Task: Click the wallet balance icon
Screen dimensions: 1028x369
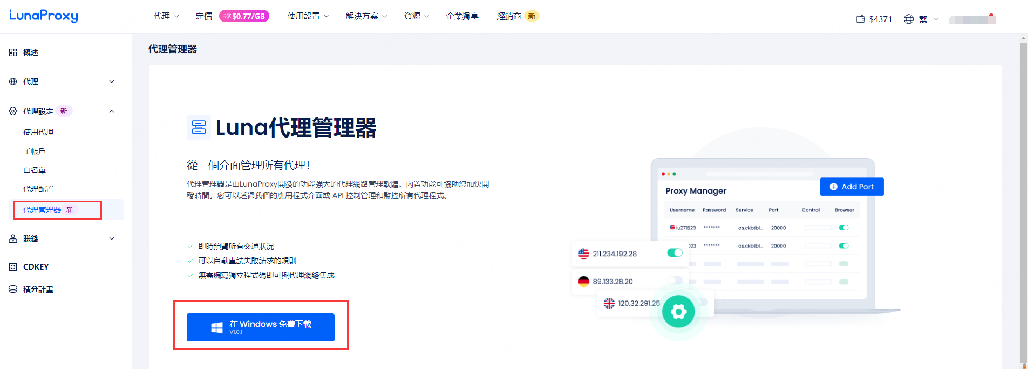Action: click(860, 19)
